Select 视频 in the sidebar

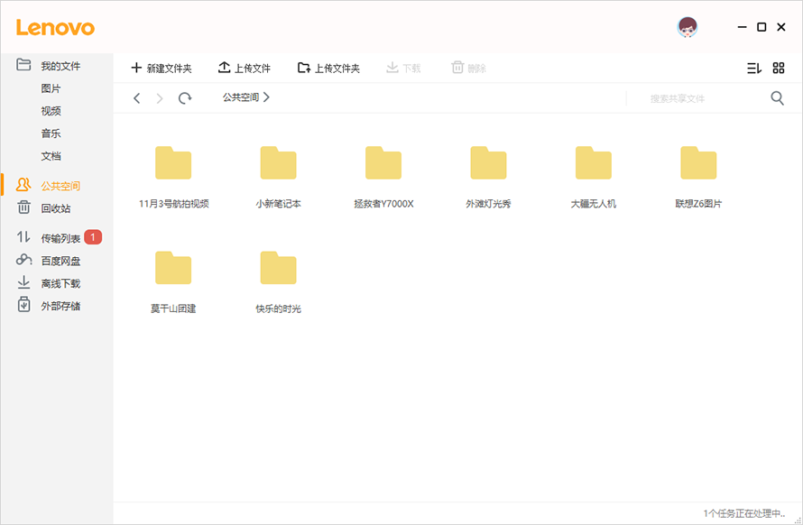point(51,111)
